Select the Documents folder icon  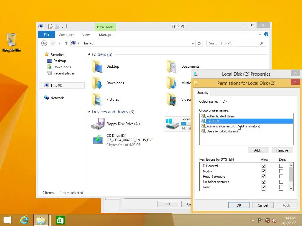pos(172,67)
